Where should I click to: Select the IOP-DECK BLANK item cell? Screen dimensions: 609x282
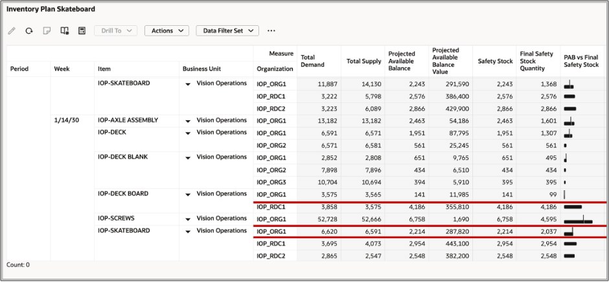[122, 157]
